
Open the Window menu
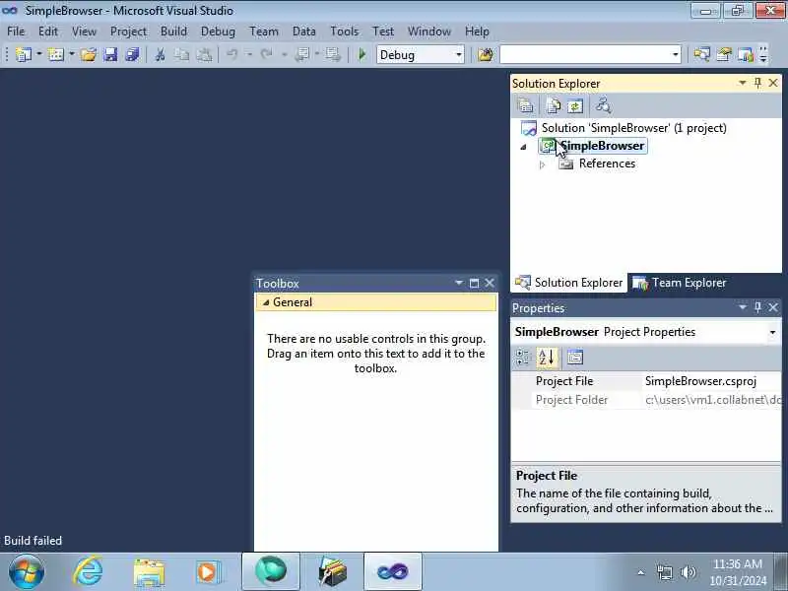[x=429, y=32]
